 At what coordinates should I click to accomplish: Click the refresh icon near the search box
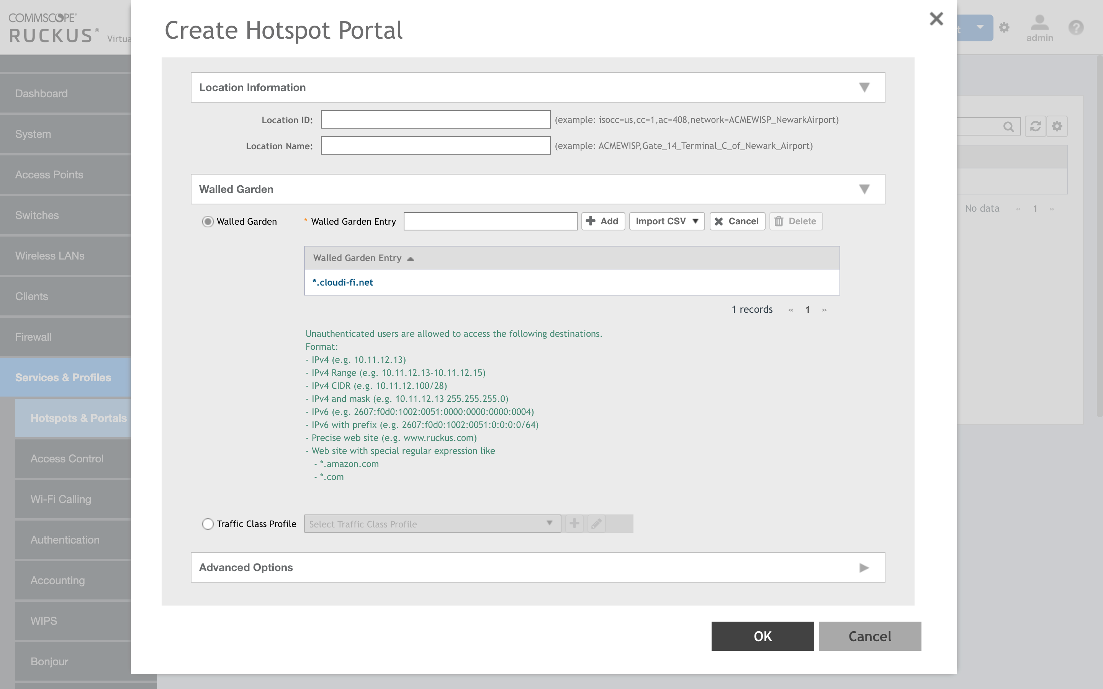pyautogui.click(x=1036, y=126)
